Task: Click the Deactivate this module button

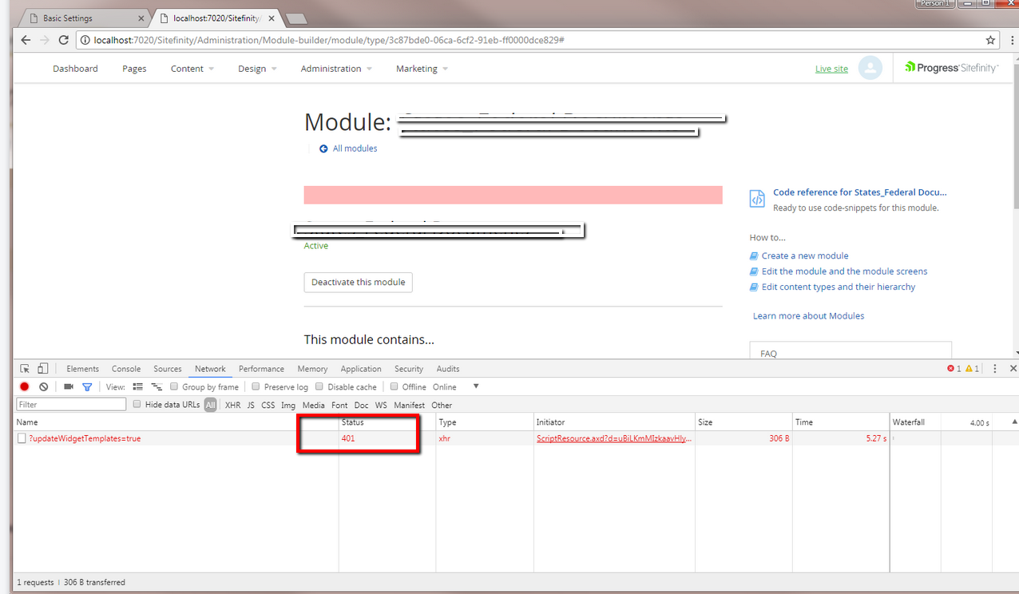Action: coord(358,282)
